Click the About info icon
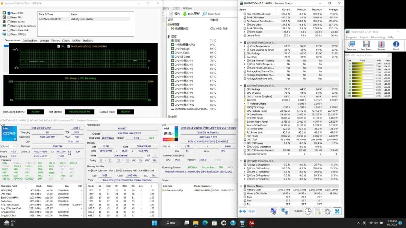The height and width of the screenshot is (228, 406). 396,45
